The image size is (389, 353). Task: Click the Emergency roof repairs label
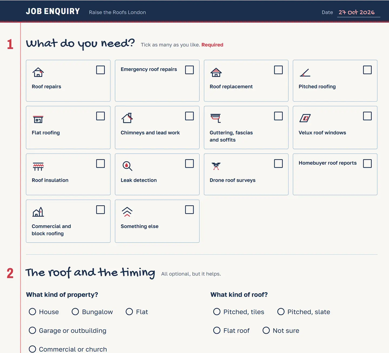click(x=149, y=69)
